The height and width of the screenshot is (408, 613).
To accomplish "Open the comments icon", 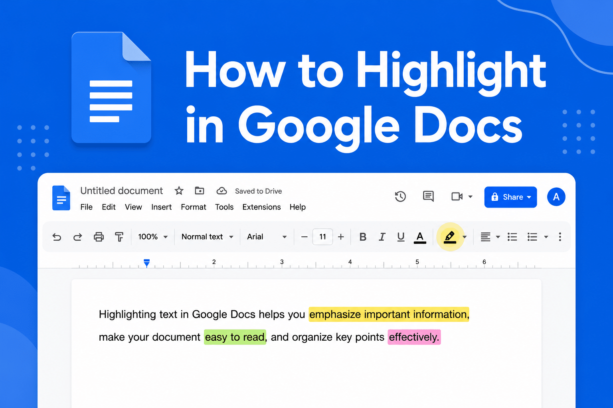I will [428, 196].
